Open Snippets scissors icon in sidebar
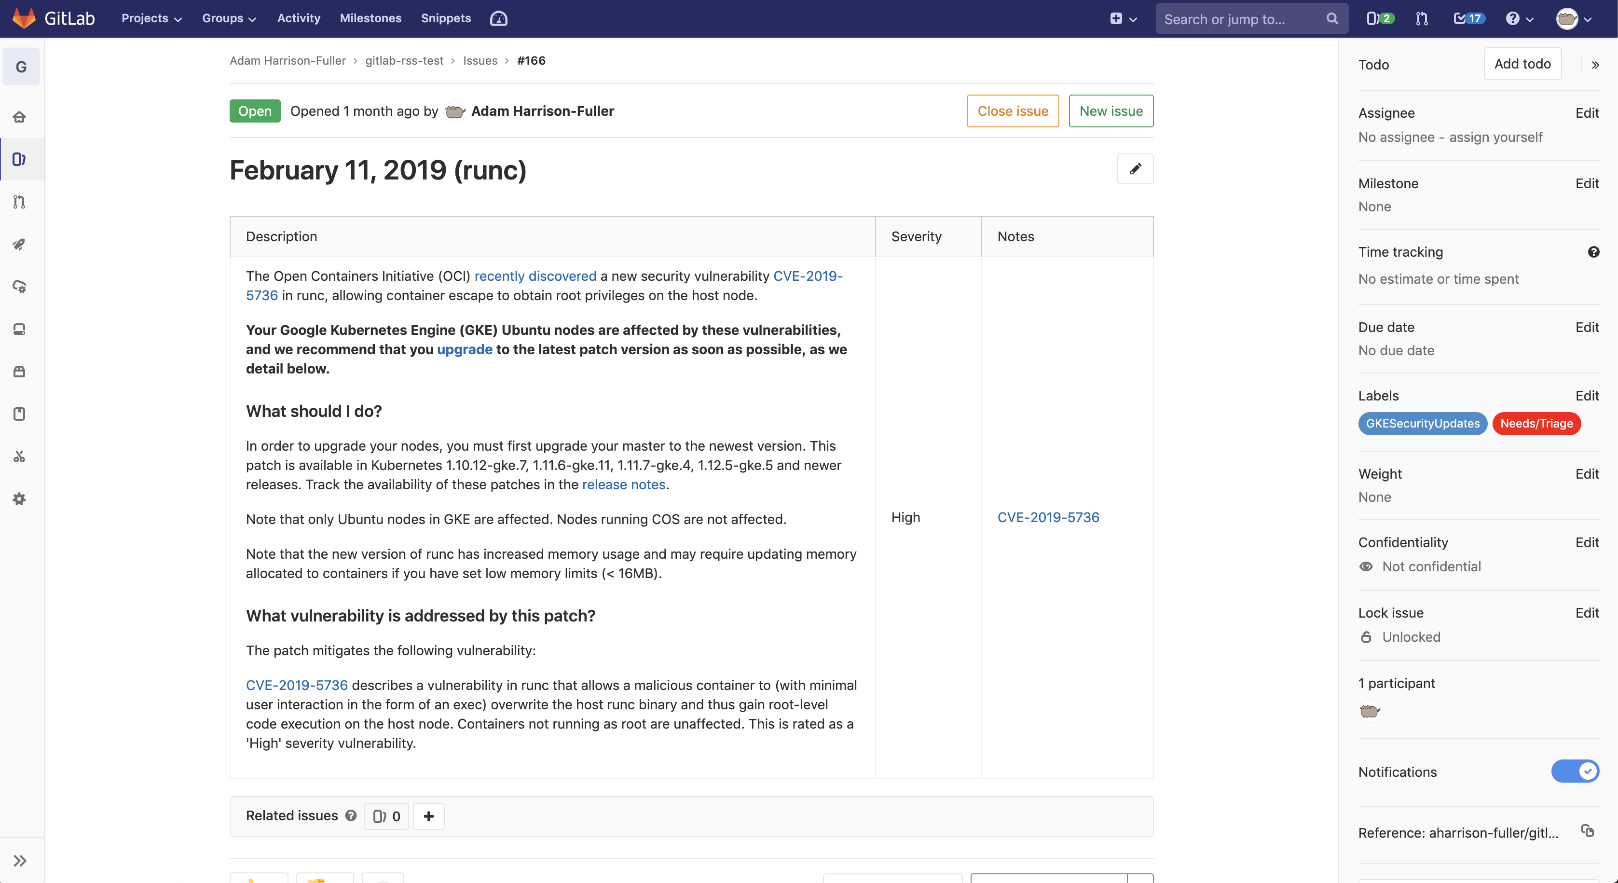 [x=19, y=456]
